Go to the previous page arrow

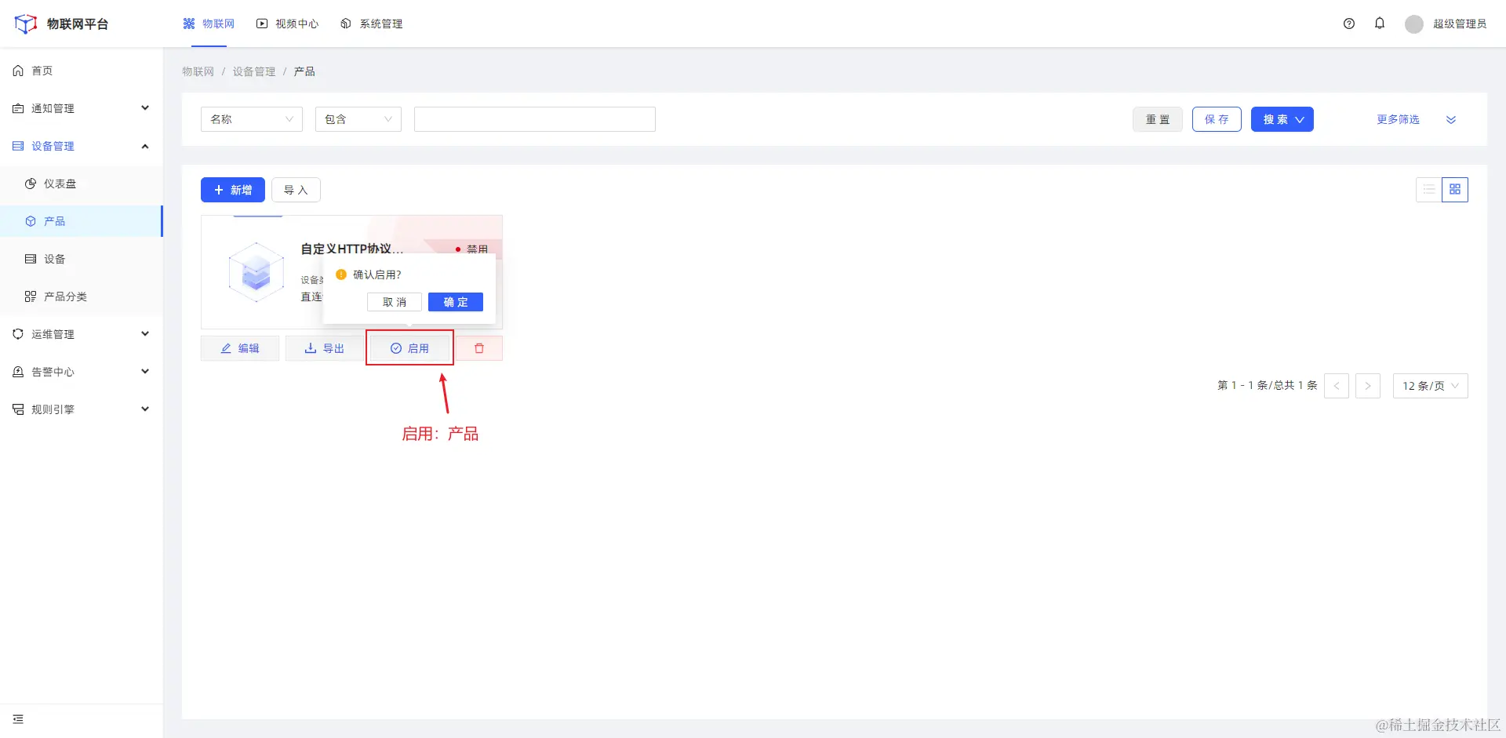[x=1337, y=386]
